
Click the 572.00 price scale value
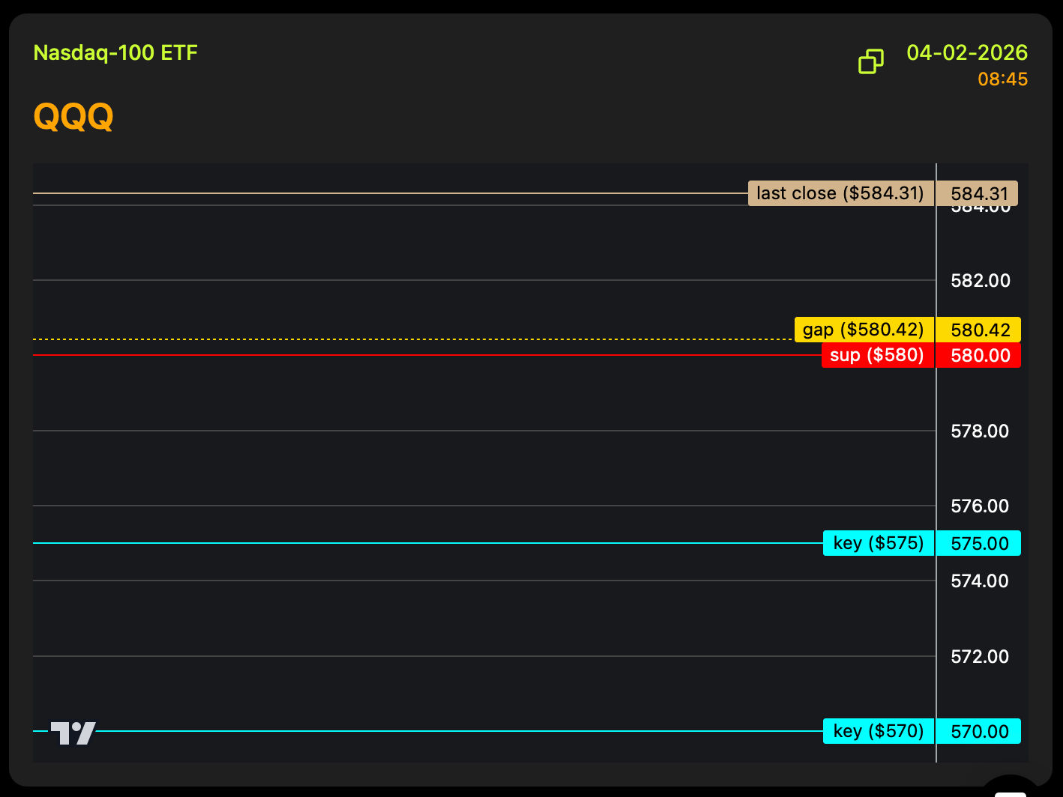(979, 656)
